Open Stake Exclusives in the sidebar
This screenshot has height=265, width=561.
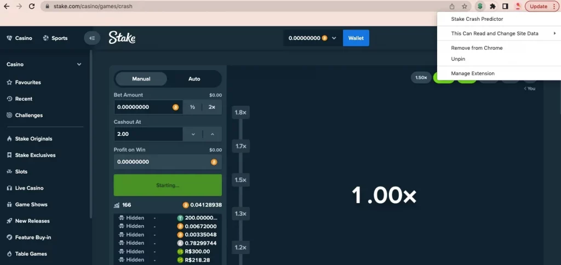coord(31,155)
